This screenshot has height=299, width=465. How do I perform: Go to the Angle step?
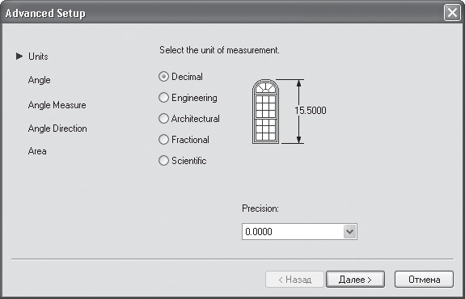(x=39, y=80)
